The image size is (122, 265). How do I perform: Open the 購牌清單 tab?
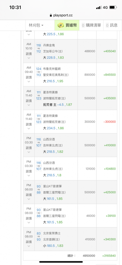point(91,25)
